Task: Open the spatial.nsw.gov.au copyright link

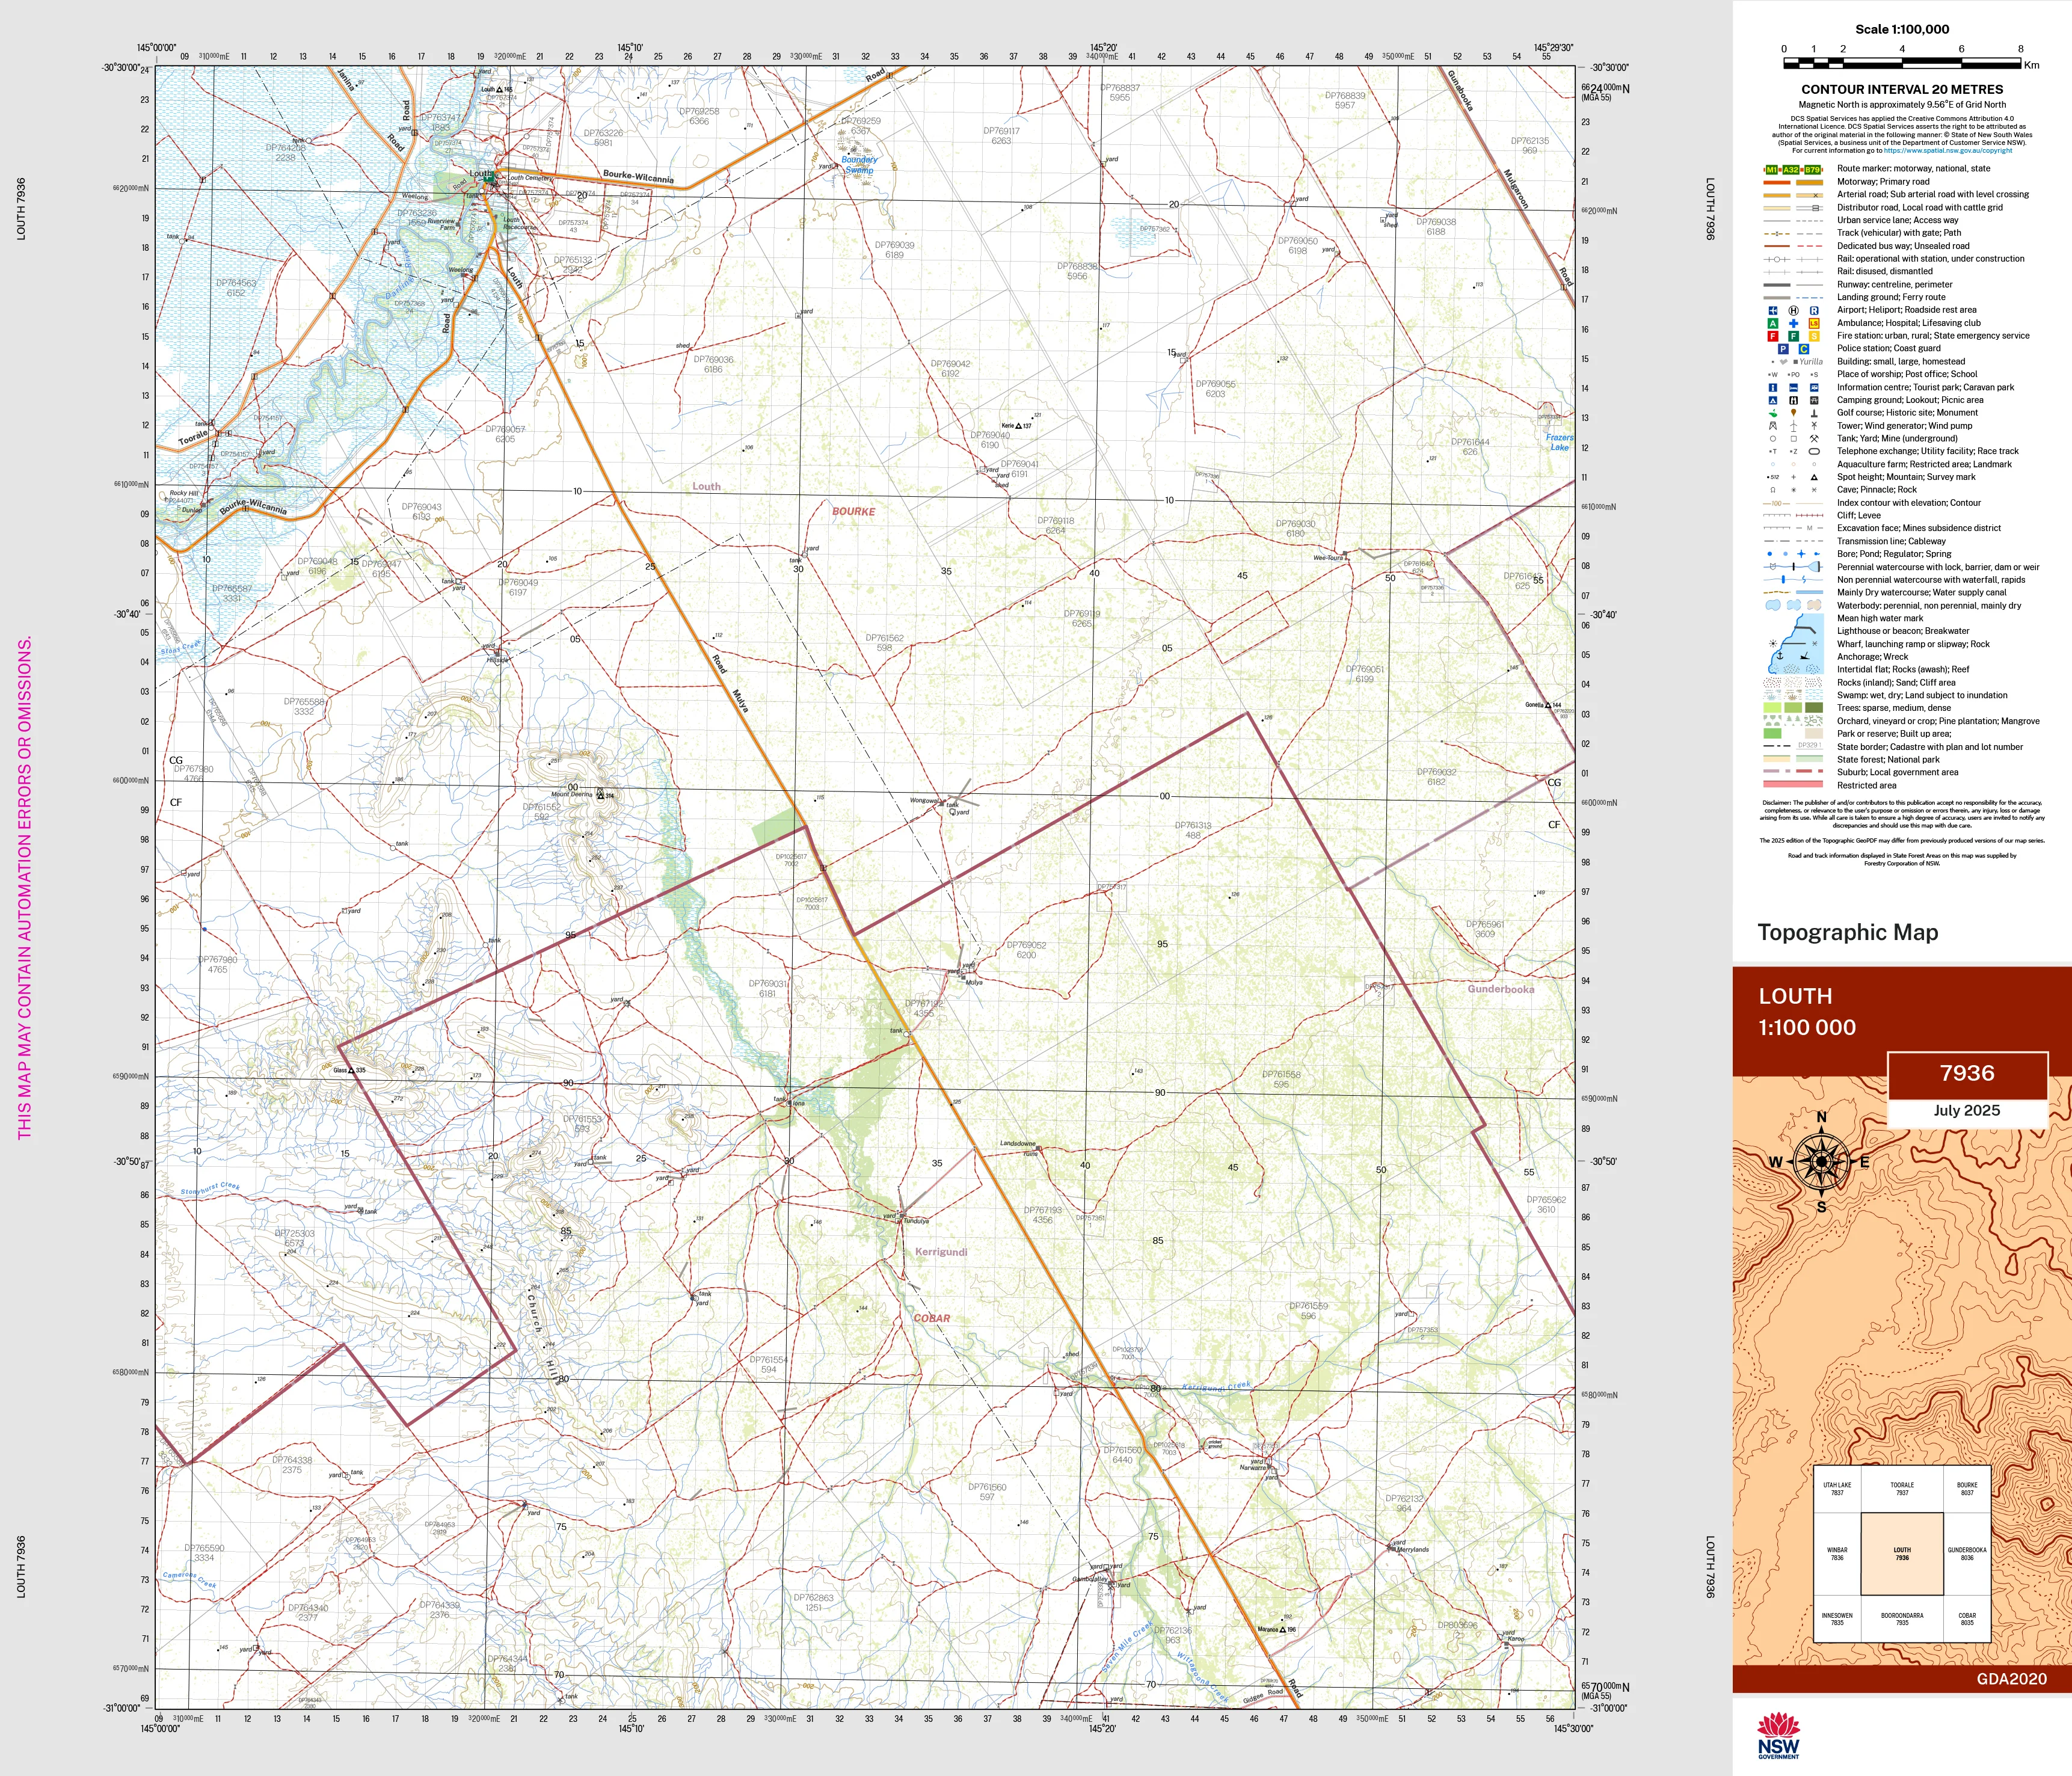Action: coord(1948,151)
